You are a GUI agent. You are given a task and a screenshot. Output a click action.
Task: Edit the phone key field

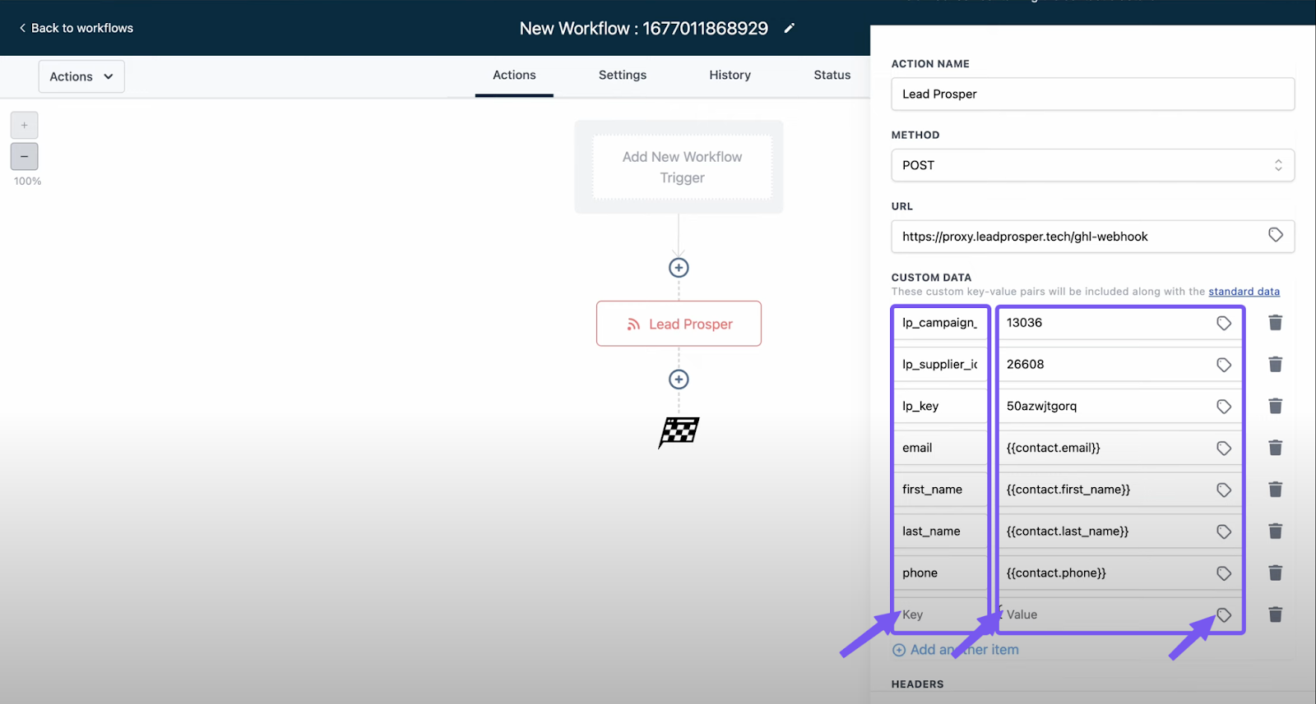pos(940,573)
